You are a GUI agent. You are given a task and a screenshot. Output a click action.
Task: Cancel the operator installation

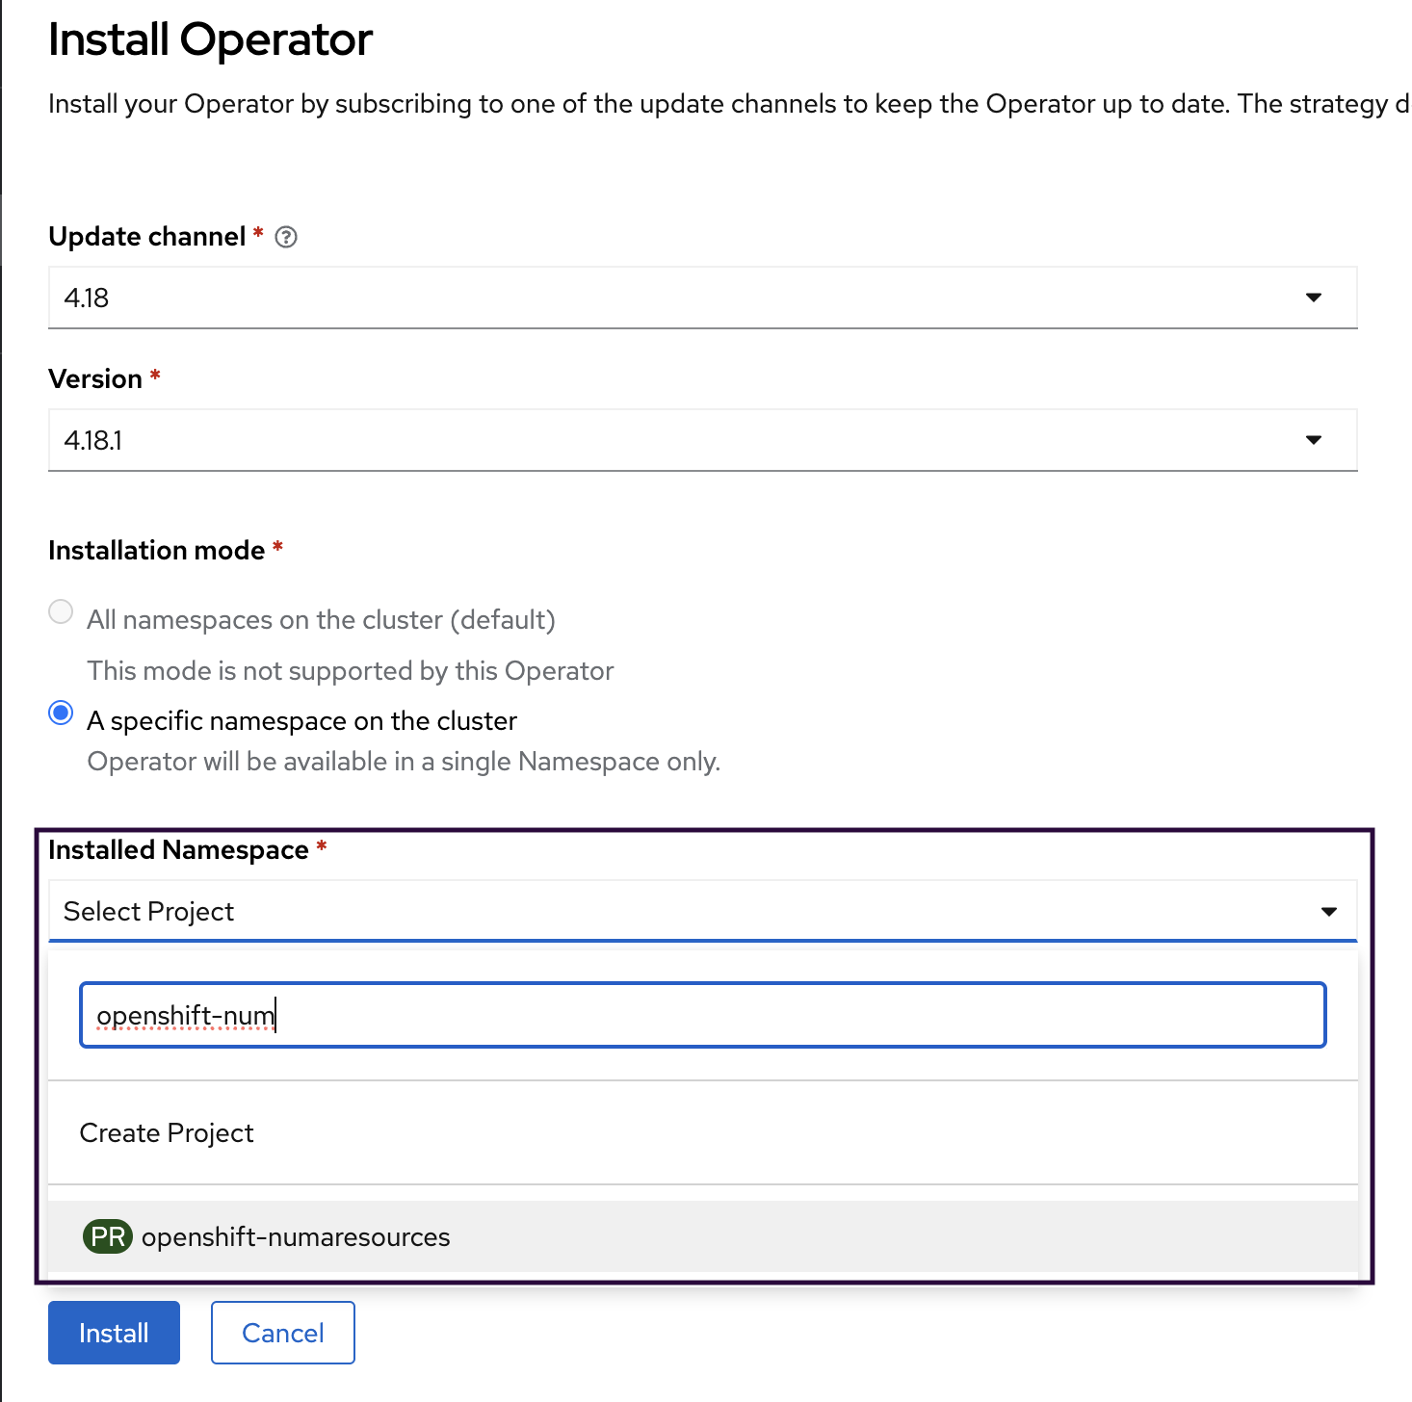pos(282,1333)
